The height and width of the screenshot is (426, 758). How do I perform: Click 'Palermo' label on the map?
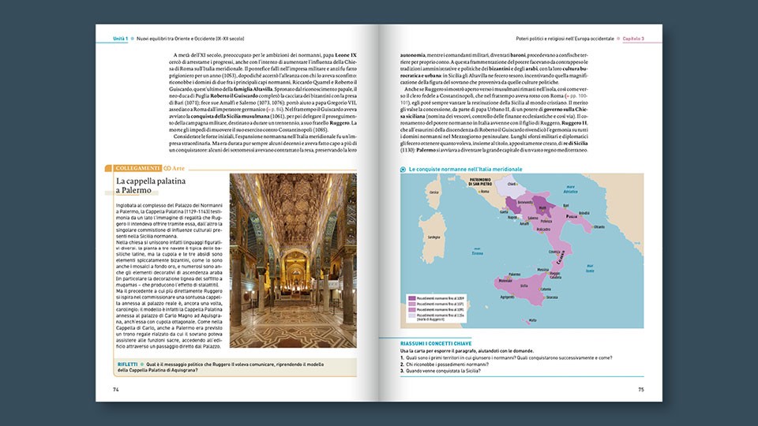(x=514, y=275)
